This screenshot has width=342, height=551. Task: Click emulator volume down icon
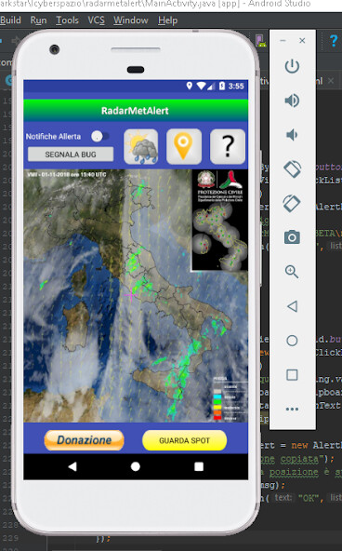(x=292, y=135)
